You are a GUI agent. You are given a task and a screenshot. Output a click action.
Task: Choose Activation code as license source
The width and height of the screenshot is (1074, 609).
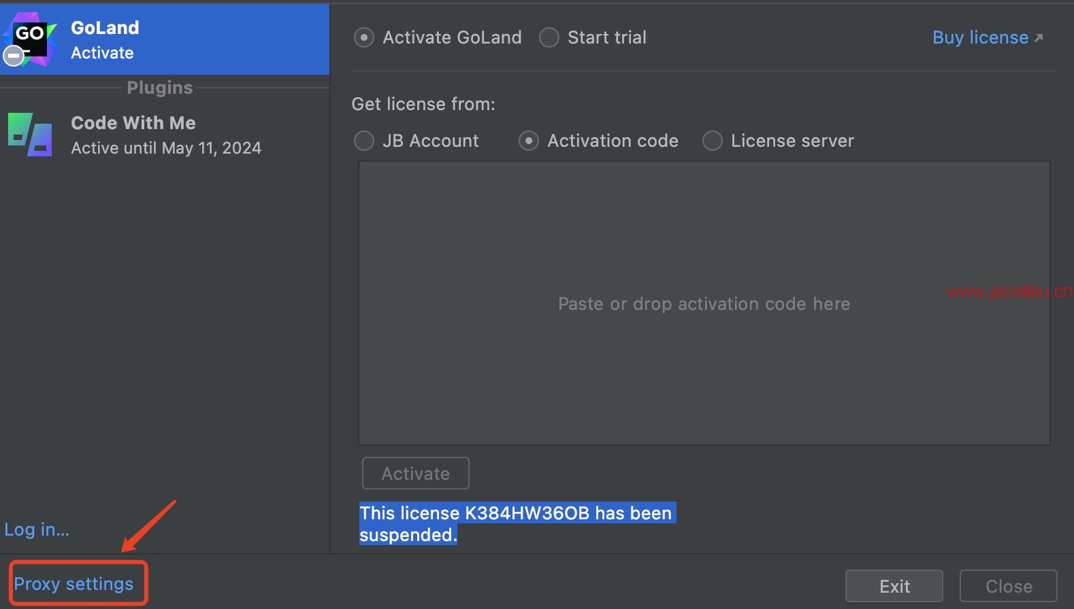coord(529,141)
